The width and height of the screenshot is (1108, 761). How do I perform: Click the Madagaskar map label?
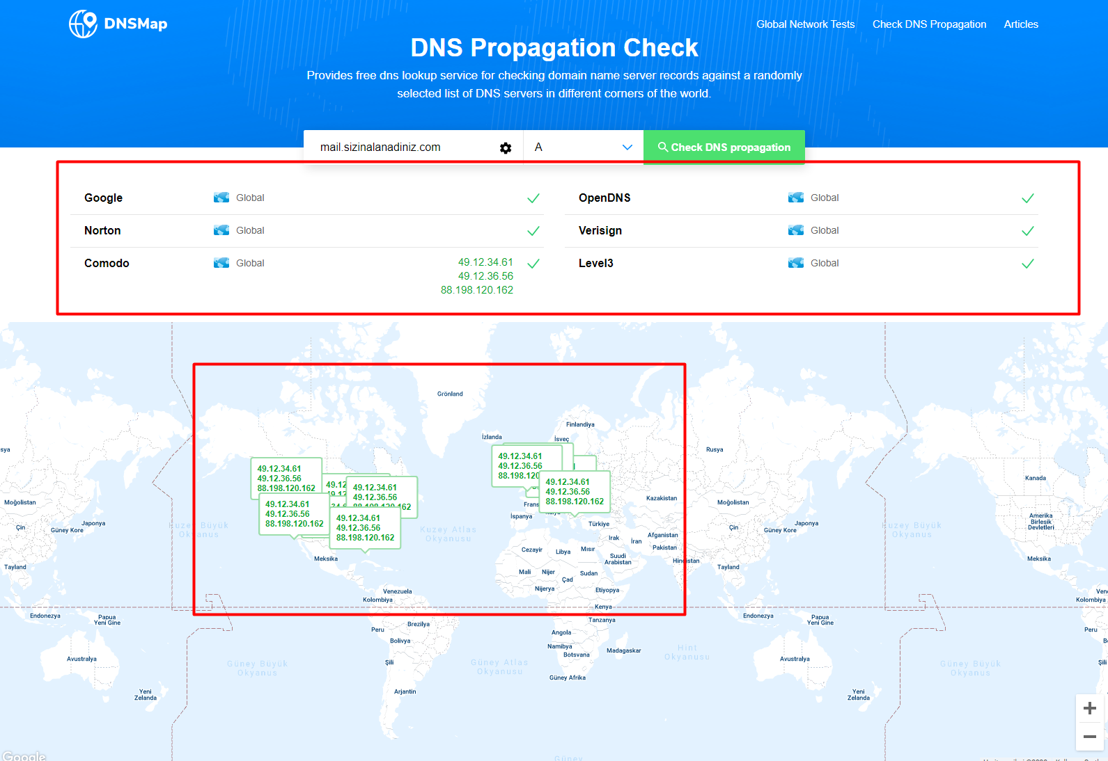point(624,650)
